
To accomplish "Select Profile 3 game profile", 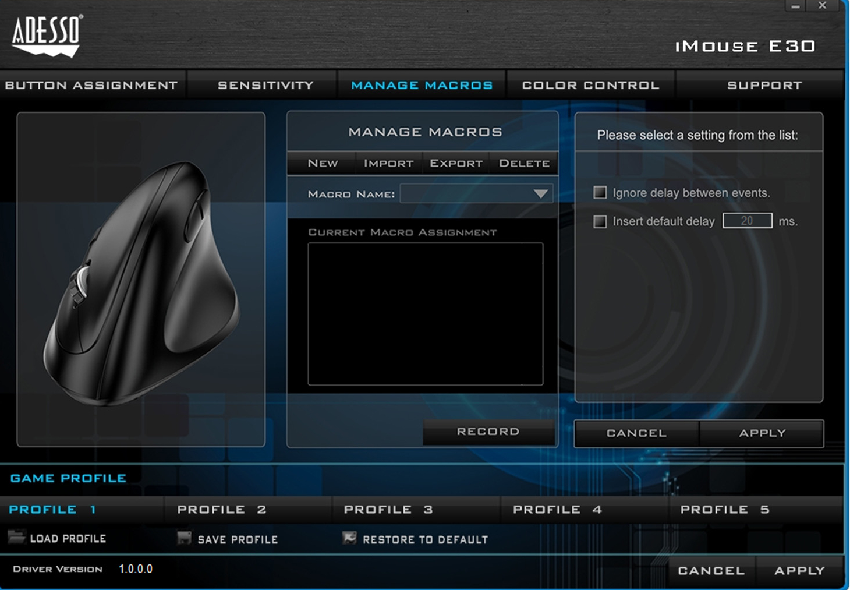I will pos(388,510).
